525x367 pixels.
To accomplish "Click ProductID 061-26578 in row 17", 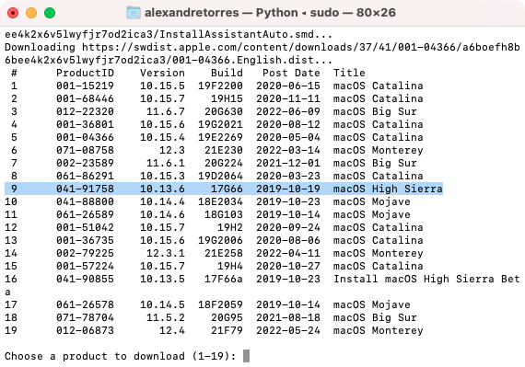I will click(x=85, y=304).
